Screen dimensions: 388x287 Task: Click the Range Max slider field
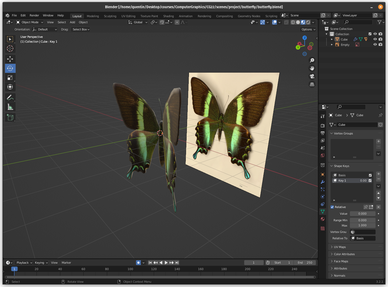coord(363,226)
